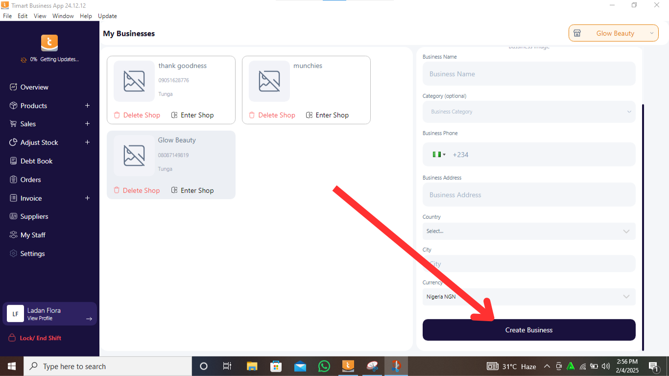Click the Suppliers icon
Image resolution: width=669 pixels, height=376 pixels.
point(14,216)
